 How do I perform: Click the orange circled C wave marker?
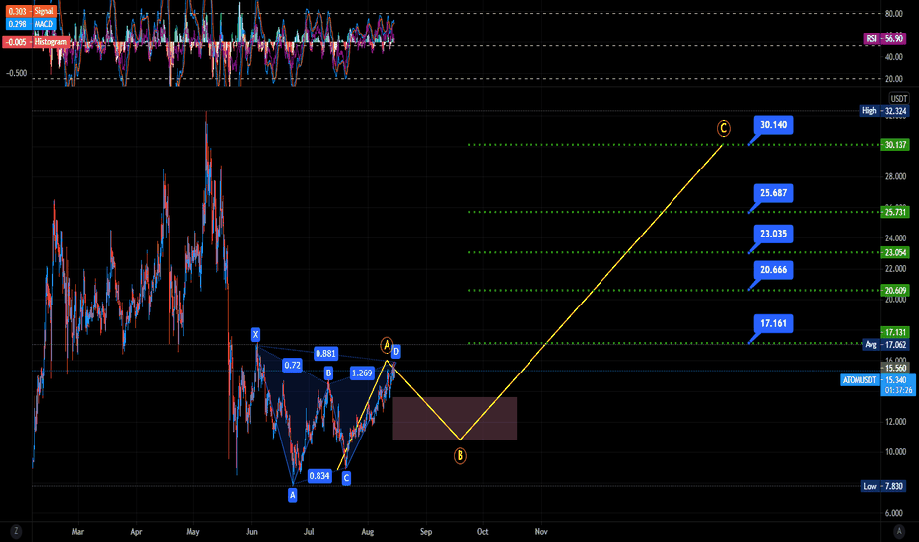pos(723,128)
